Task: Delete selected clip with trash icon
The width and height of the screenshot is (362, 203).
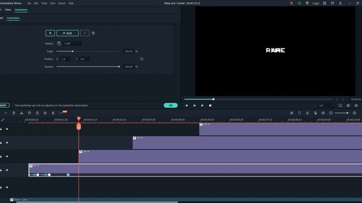Action: click(14, 113)
